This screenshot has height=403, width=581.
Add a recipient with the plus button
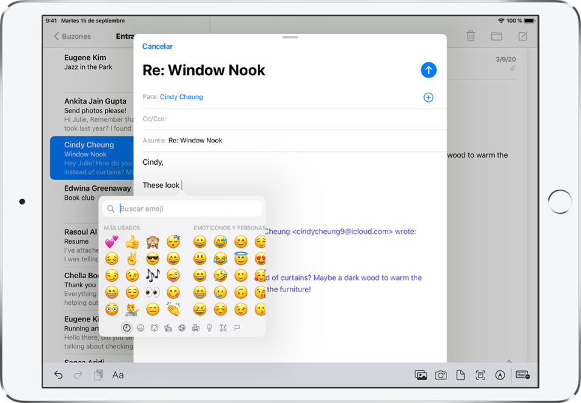pos(429,97)
